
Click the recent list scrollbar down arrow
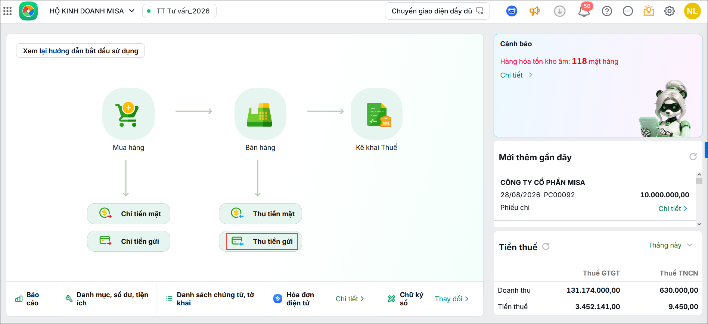click(x=699, y=224)
